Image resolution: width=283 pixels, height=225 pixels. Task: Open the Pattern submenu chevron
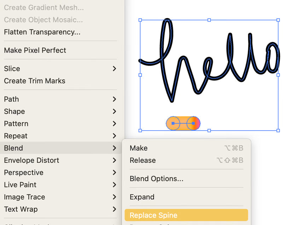point(114,124)
